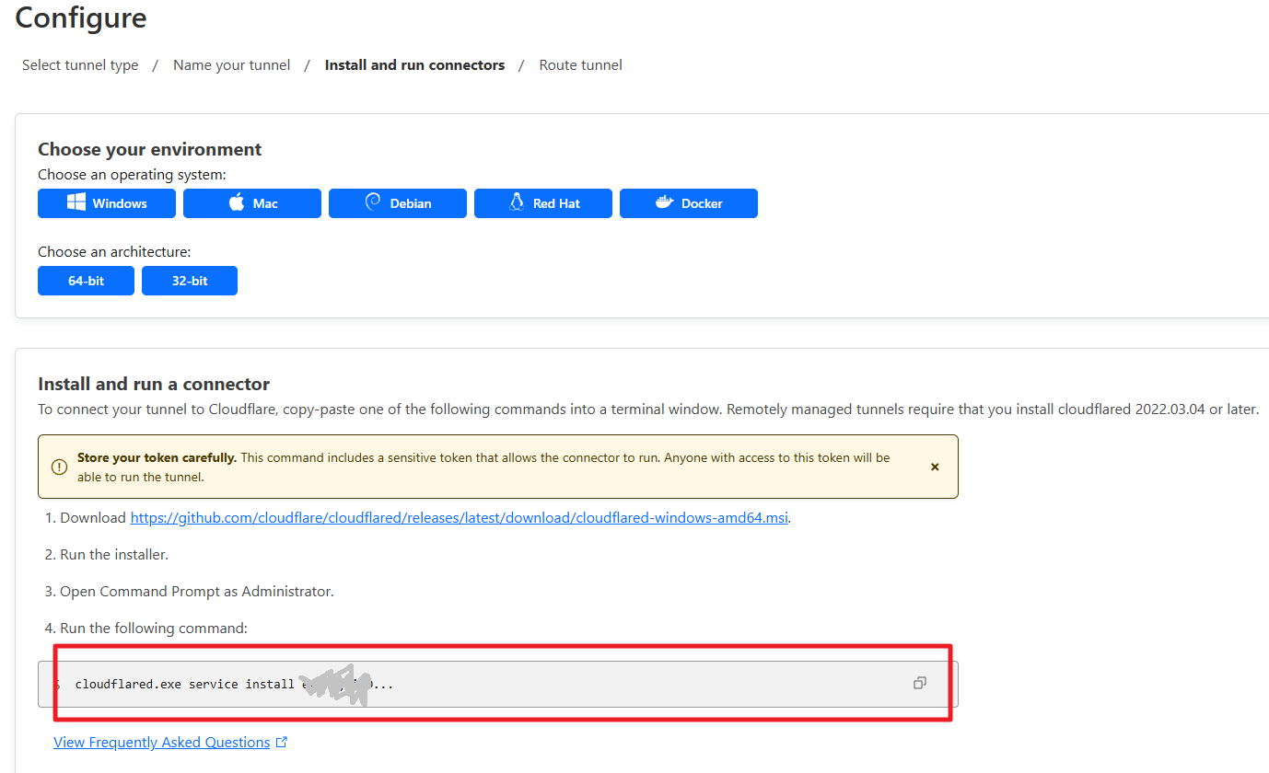This screenshot has height=773, width=1269.
Task: Pick the Debian environment button
Action: (x=398, y=203)
